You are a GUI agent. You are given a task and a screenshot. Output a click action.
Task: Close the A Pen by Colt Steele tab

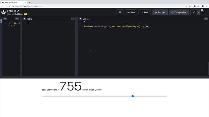pos(25,3)
